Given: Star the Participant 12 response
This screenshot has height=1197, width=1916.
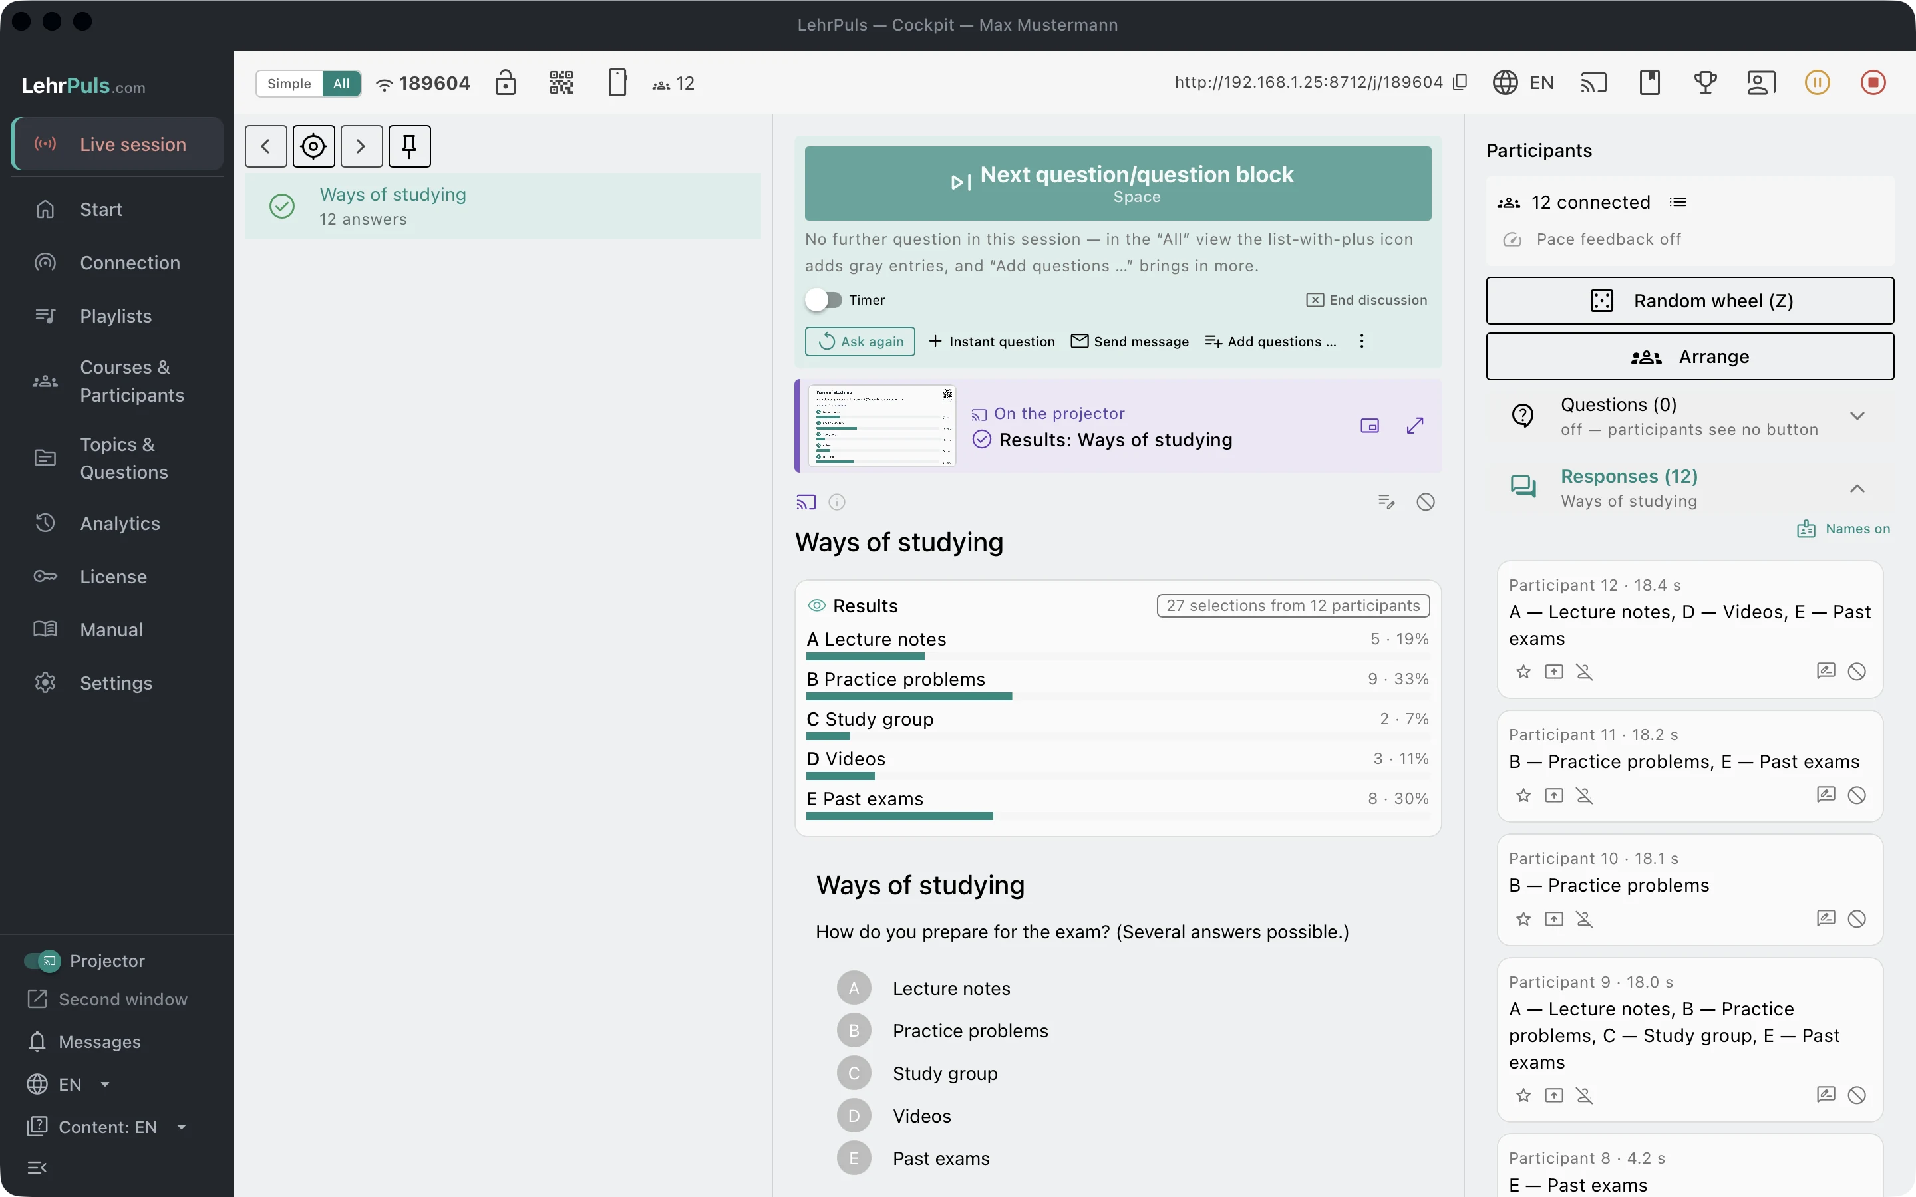Looking at the screenshot, I should [1523, 672].
